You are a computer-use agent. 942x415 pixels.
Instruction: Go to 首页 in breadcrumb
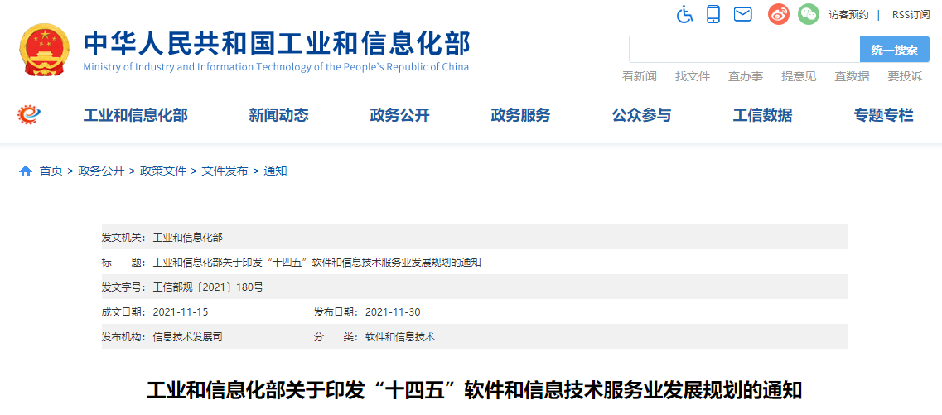[51, 171]
